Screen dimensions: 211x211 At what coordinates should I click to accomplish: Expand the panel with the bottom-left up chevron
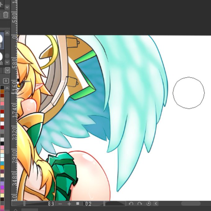pyautogui.click(x=15, y=210)
